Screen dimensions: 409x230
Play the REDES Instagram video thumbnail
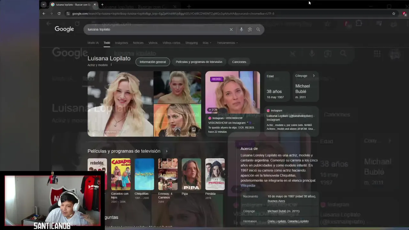pos(233,92)
